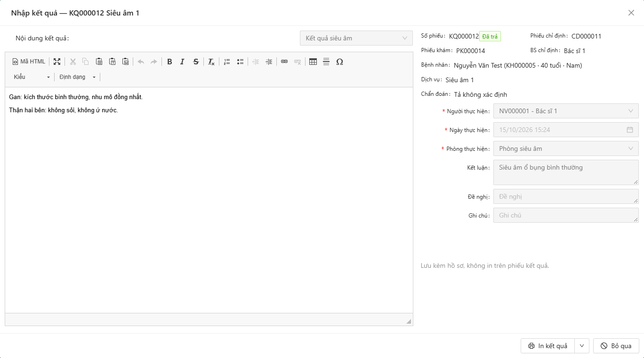Viewport: 644px width, 358px height.
Task: Close the Nhập kết quả dialog
Action: pyautogui.click(x=631, y=13)
